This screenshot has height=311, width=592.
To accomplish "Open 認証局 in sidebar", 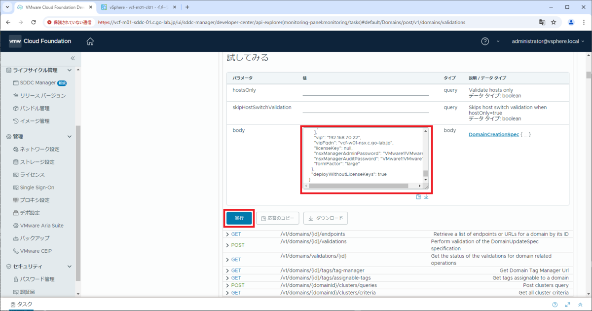I will [24, 292].
